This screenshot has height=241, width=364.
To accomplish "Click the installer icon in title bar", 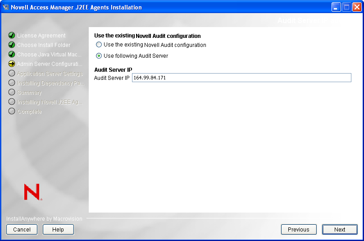I will coord(5,7).
